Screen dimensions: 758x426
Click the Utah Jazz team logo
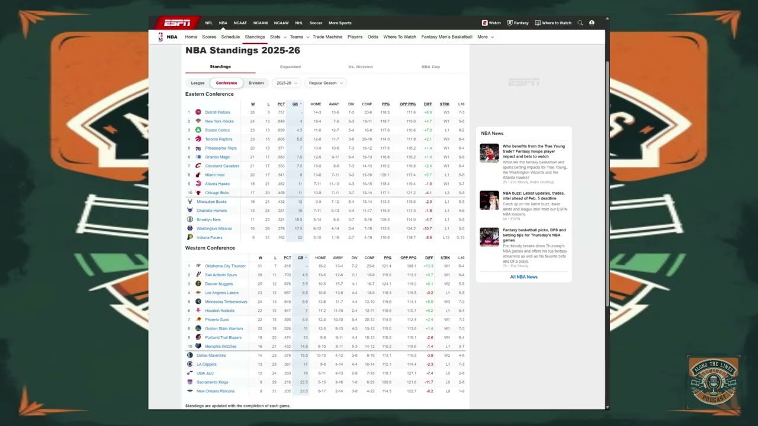[x=190, y=373]
